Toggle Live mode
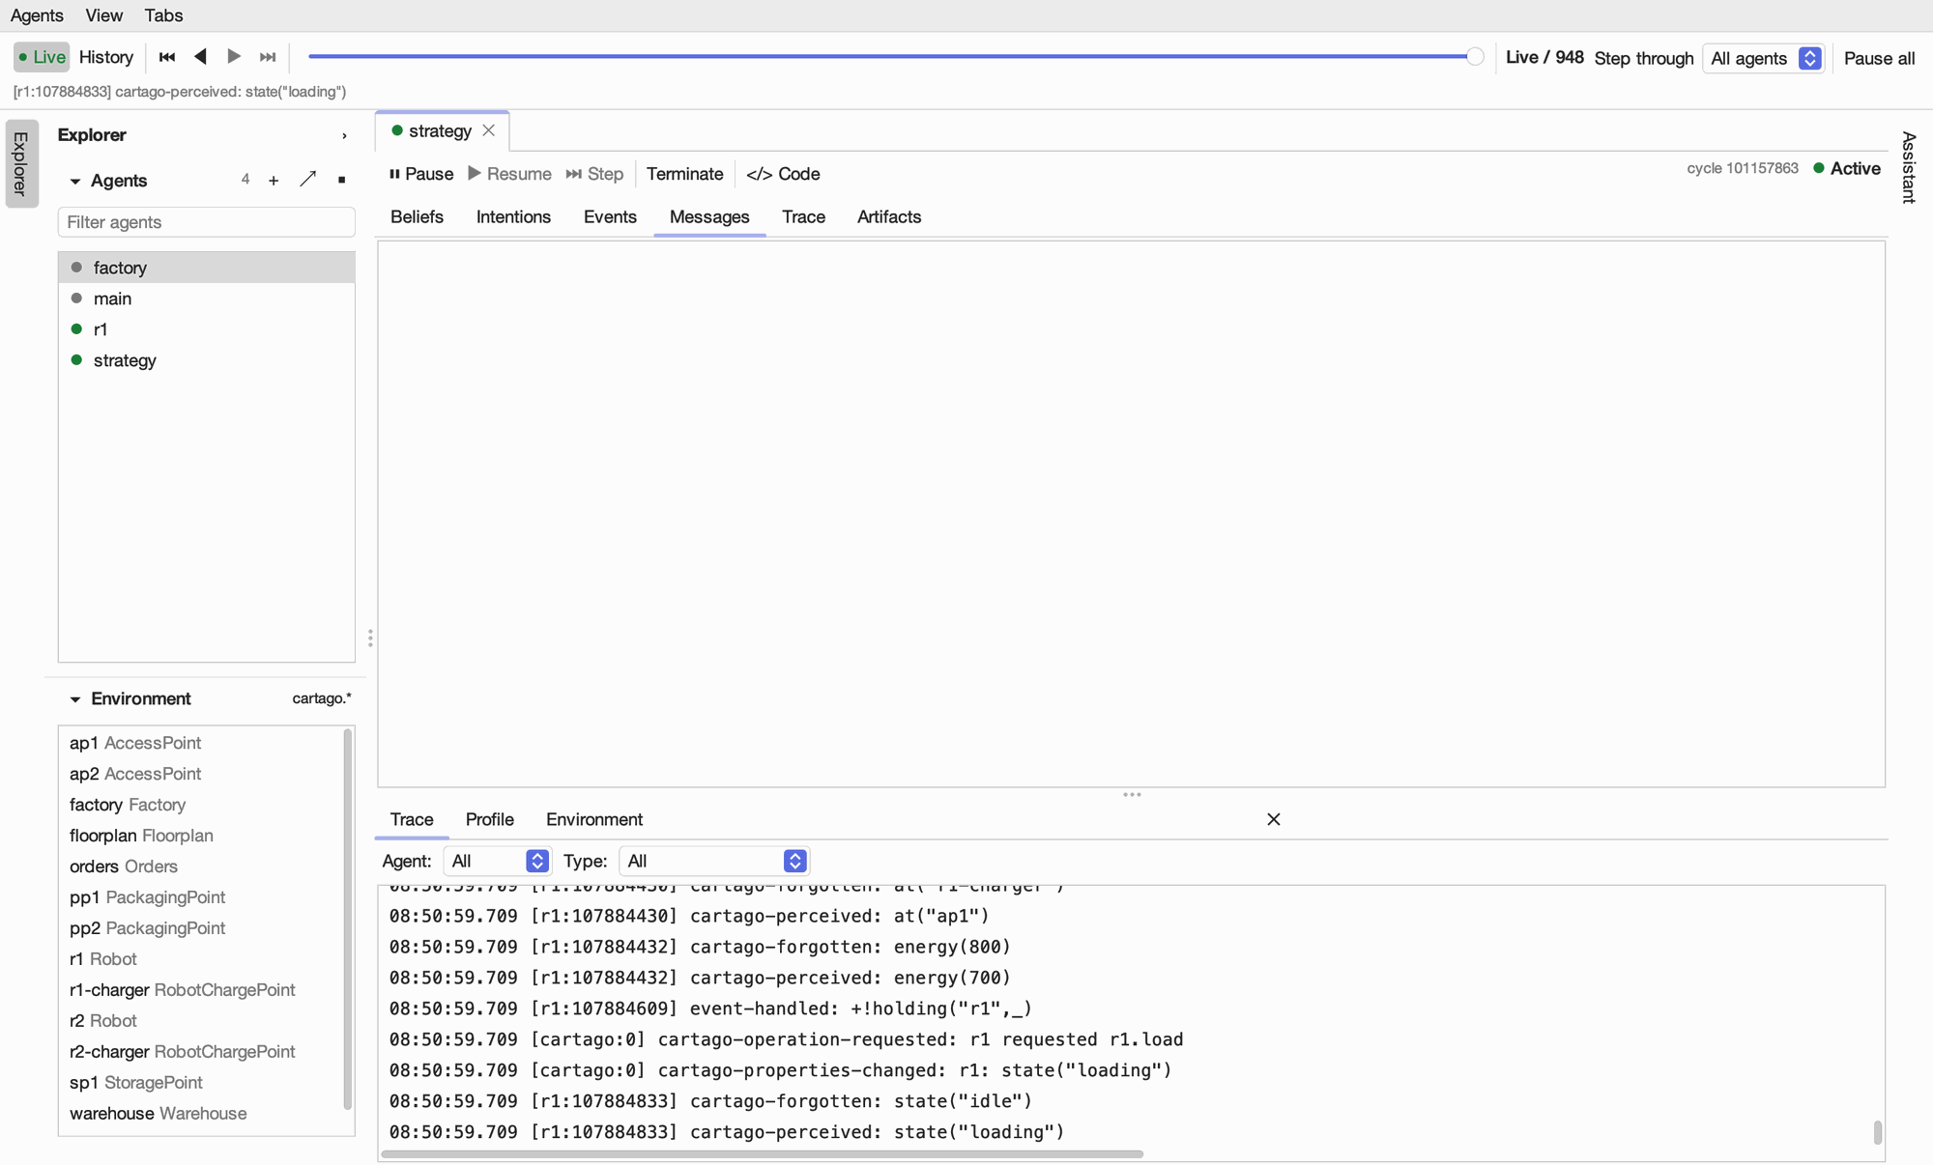 42,57
